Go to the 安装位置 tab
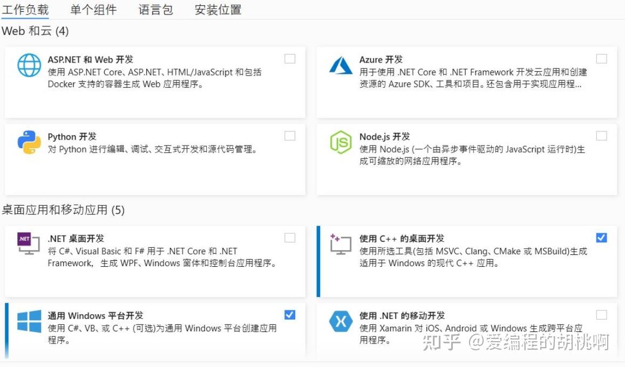Image resolution: width=625 pixels, height=367 pixels. click(218, 10)
